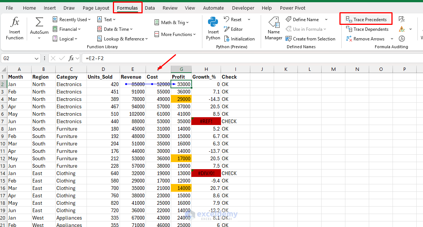
Task: Select the #DIV/0! error cell
Action: 206,174
